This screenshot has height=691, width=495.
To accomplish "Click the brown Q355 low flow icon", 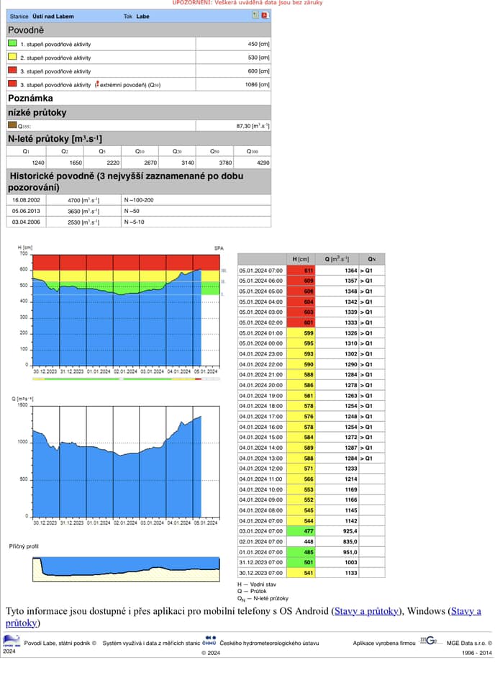I will [x=12, y=125].
